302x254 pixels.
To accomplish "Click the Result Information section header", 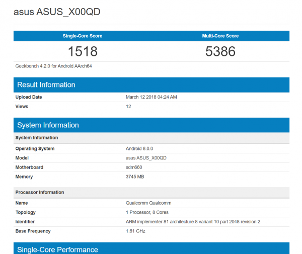I will pyautogui.click(x=152, y=85).
